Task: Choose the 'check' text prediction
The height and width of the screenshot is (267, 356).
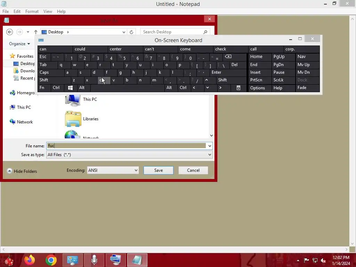Action: pos(231,49)
